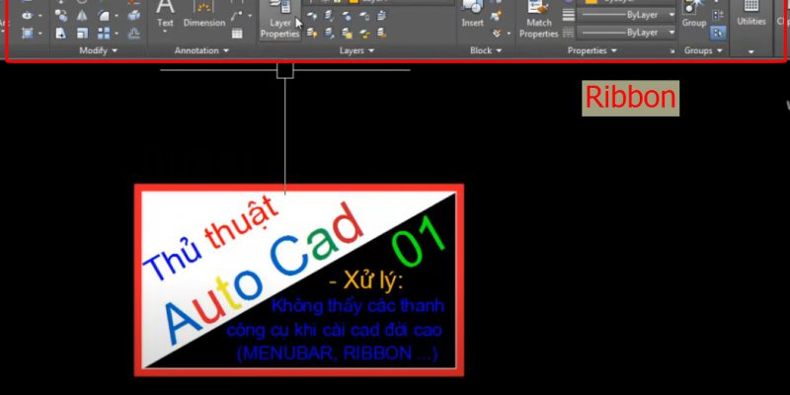Select the Fillet tool
The width and height of the screenshot is (790, 395).
point(104,16)
